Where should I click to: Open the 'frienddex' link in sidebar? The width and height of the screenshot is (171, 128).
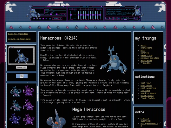[x=146, y=63]
